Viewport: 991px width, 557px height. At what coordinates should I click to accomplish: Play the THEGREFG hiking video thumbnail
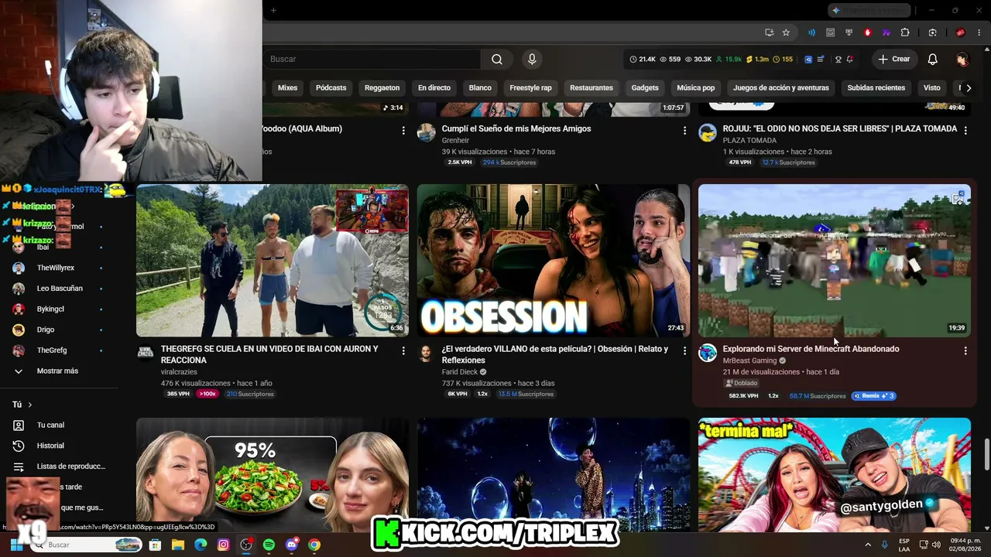pyautogui.click(x=273, y=260)
